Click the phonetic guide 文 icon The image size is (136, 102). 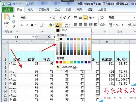(x=66, y=25)
